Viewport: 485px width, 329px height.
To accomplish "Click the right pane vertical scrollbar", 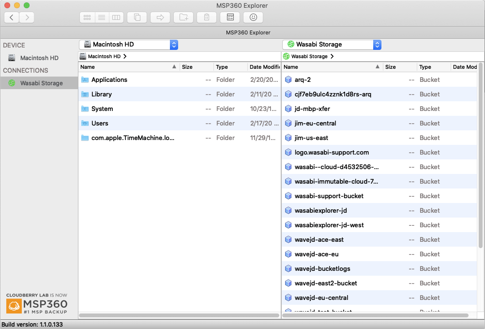I will 481,155.
